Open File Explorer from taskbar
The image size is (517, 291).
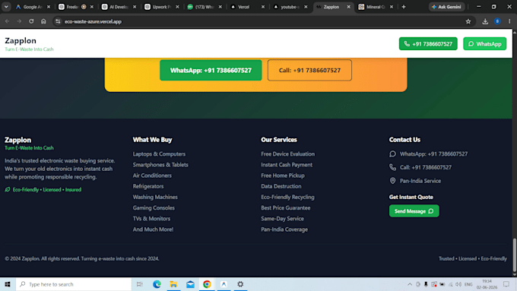173,284
